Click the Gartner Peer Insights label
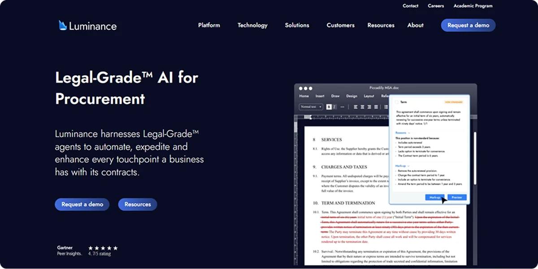The width and height of the screenshot is (538, 269). click(69, 251)
